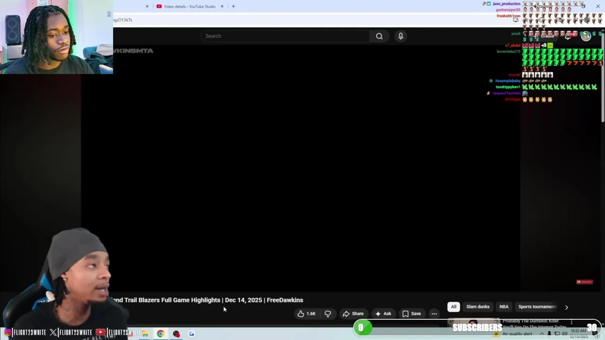This screenshot has height=340, width=605.
Task: Click the small red subscribe watermark in player
Action: (585, 282)
